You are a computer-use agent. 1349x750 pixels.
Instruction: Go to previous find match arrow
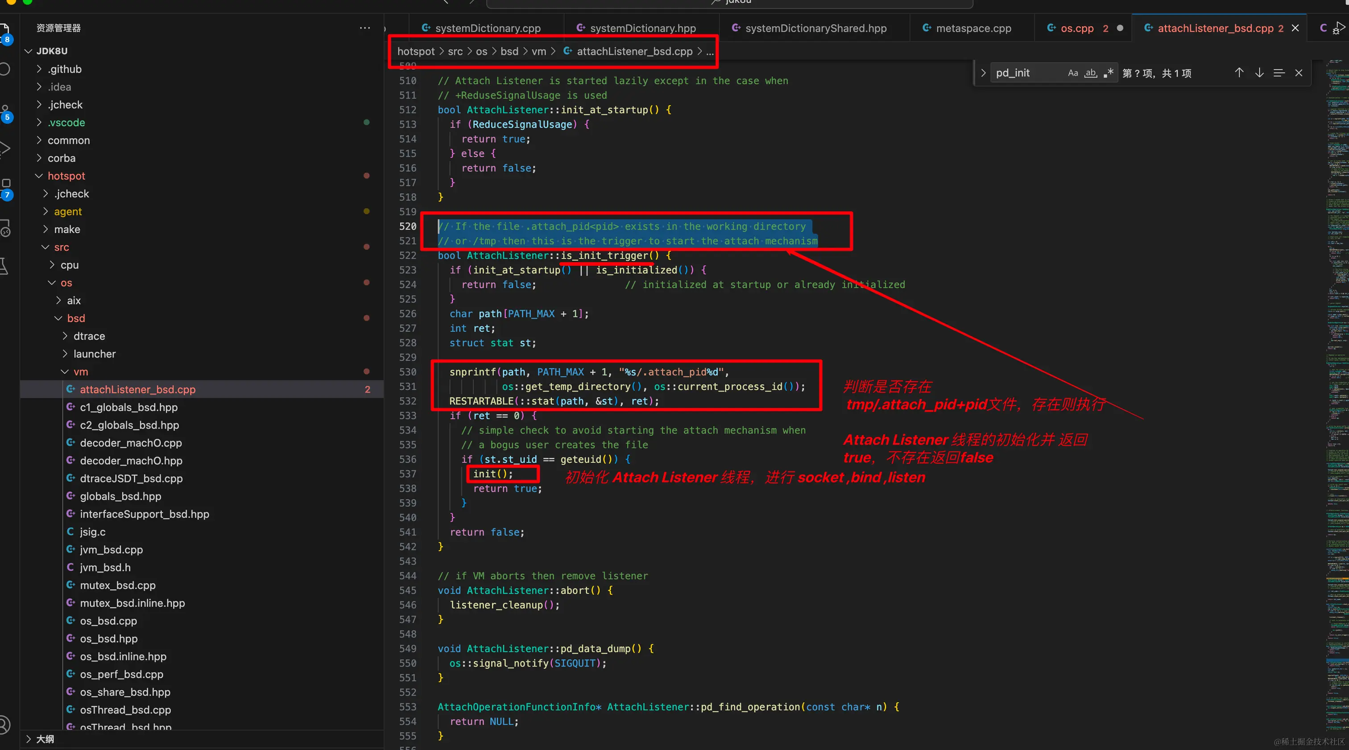pos(1239,73)
